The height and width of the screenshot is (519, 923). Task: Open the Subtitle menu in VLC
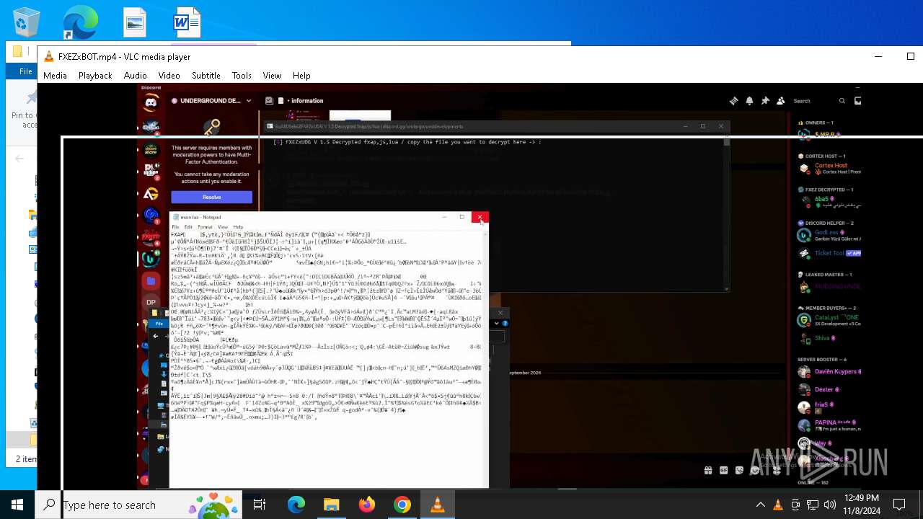click(x=206, y=75)
